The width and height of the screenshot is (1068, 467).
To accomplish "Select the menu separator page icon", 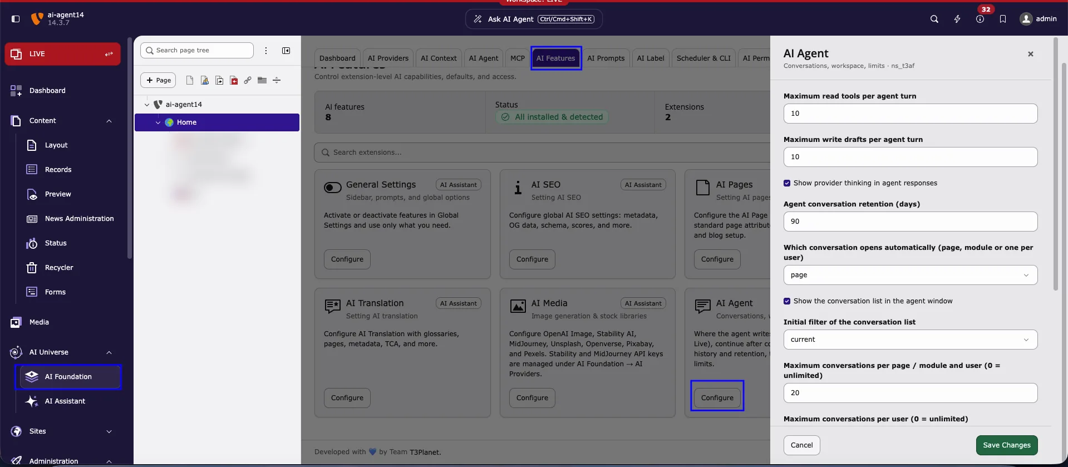I will [277, 81].
